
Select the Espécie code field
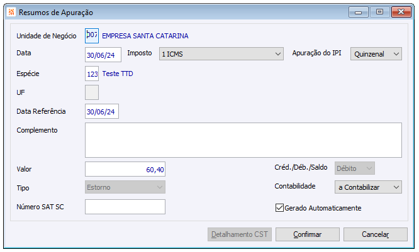point(92,74)
